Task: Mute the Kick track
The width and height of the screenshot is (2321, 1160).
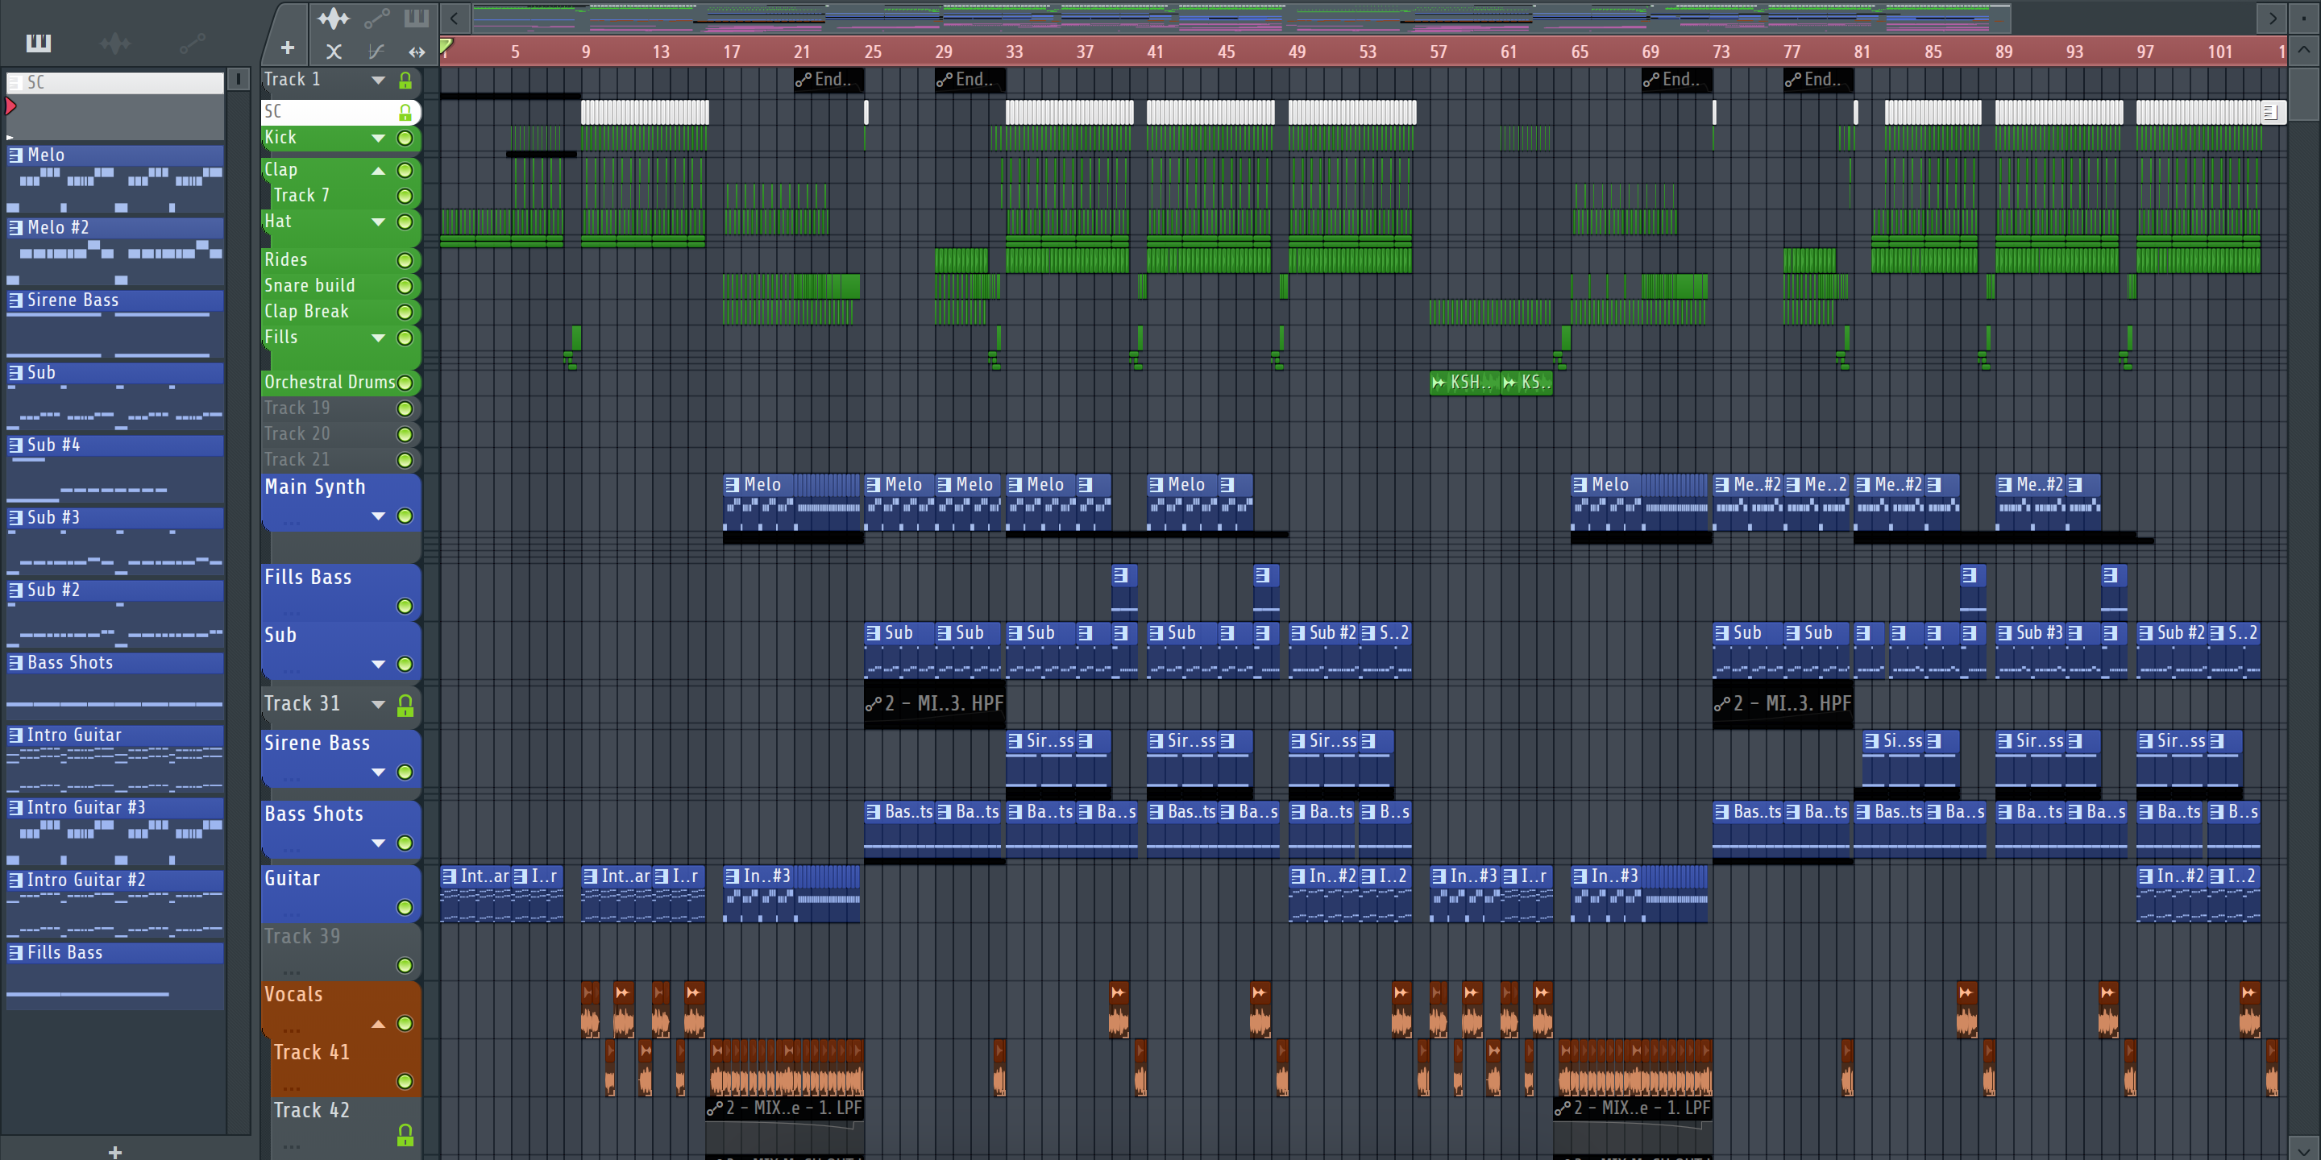Action: (x=405, y=139)
